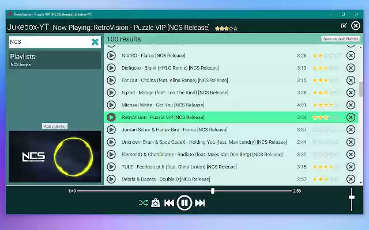Set star rating for RetroVision - Puzzle VIP row
Image resolution: width=369 pixels, height=230 pixels.
click(326, 117)
